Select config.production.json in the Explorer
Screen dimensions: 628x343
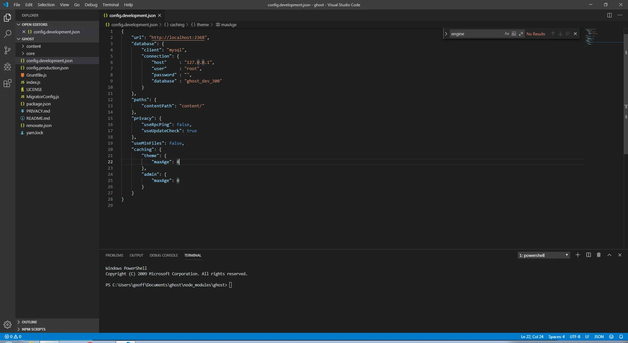[x=48, y=68]
